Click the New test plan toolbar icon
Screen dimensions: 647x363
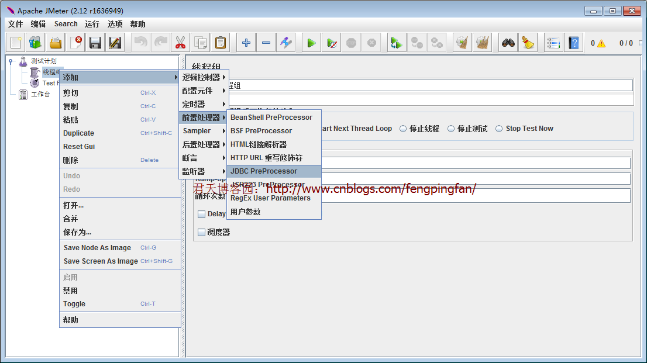16,43
